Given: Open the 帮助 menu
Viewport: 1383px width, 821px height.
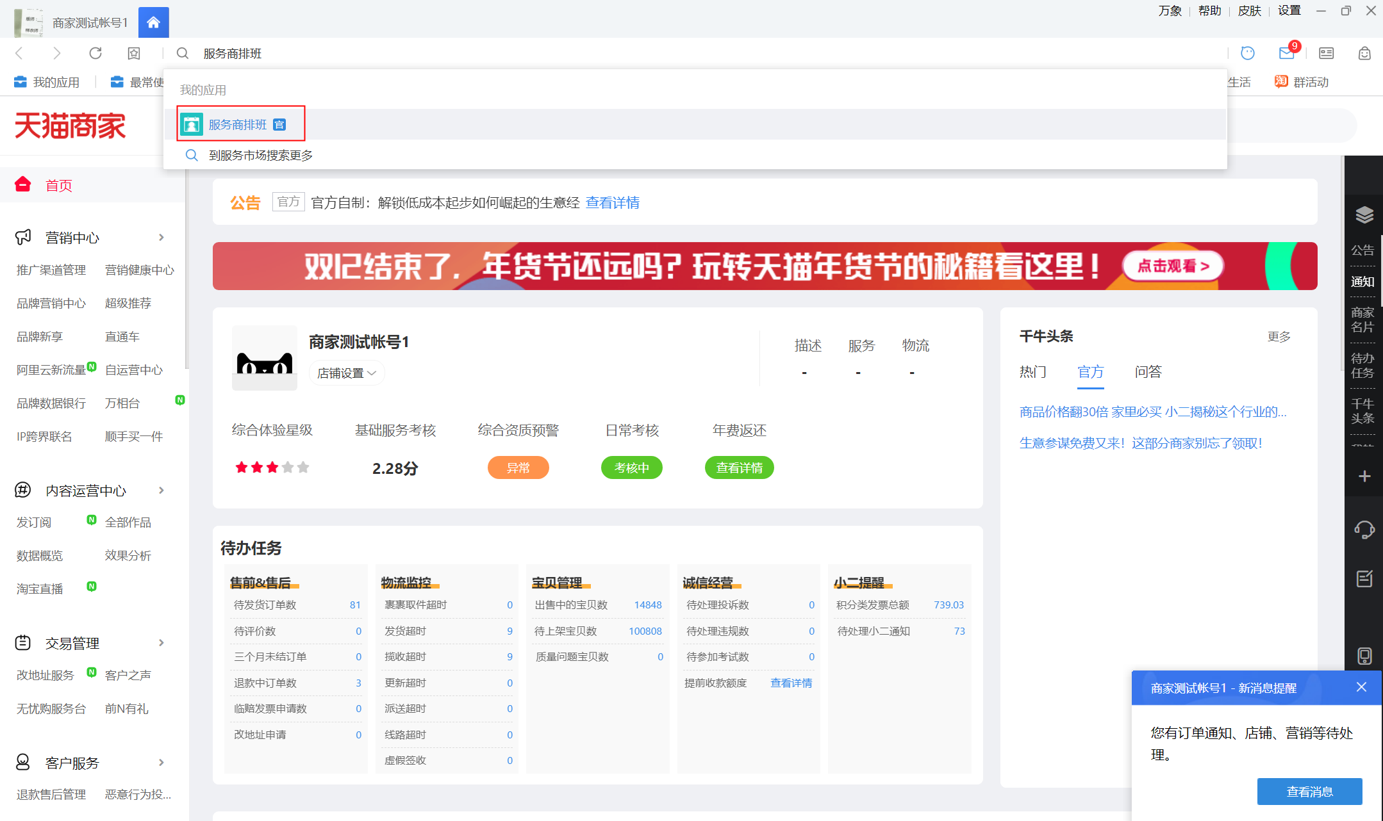Looking at the screenshot, I should pyautogui.click(x=1210, y=11).
